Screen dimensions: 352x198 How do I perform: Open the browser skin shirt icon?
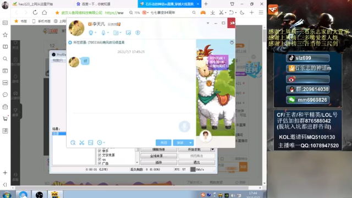[x=232, y=4]
